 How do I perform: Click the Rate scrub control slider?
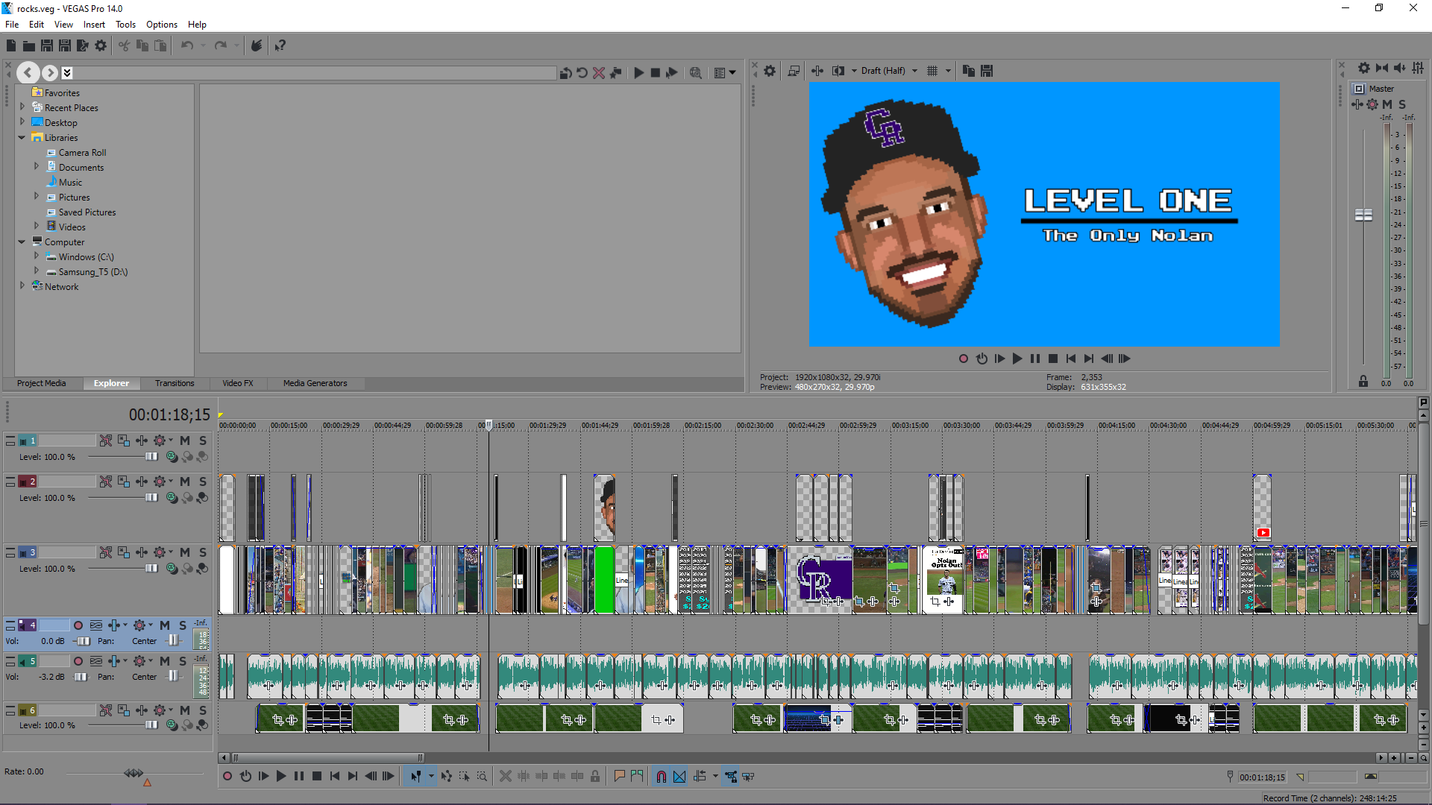[134, 773]
